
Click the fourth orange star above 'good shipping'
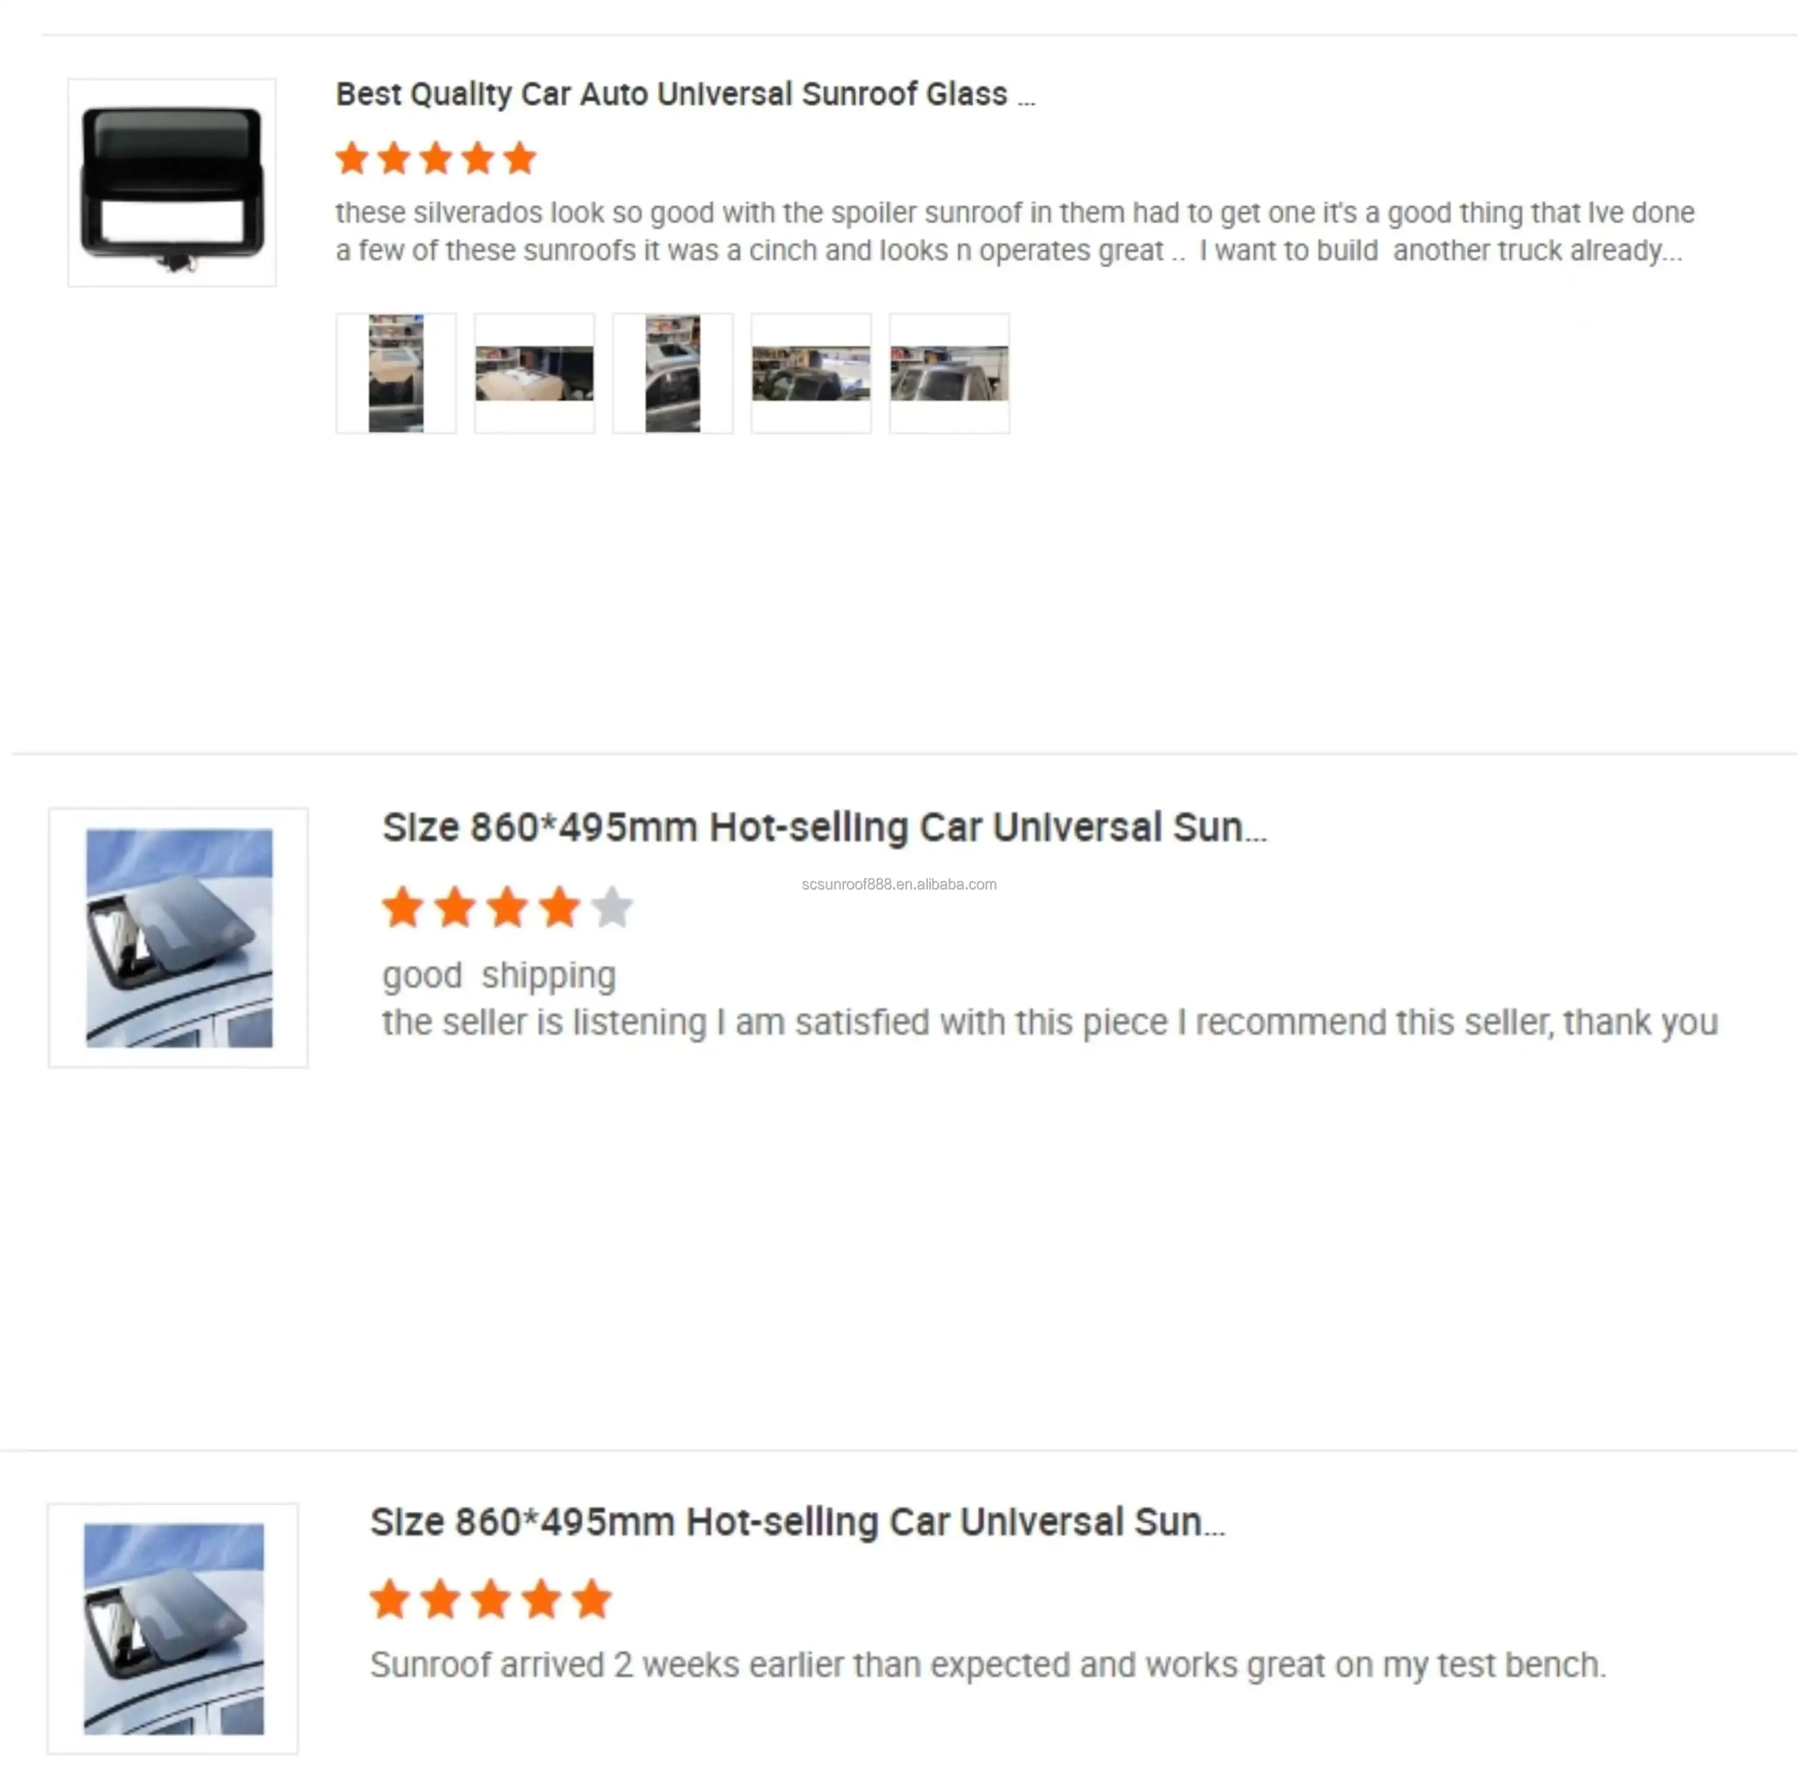[x=560, y=908]
